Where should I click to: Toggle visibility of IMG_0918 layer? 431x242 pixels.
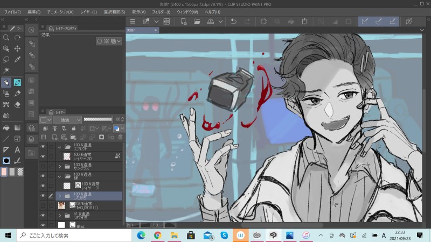pyautogui.click(x=43, y=205)
